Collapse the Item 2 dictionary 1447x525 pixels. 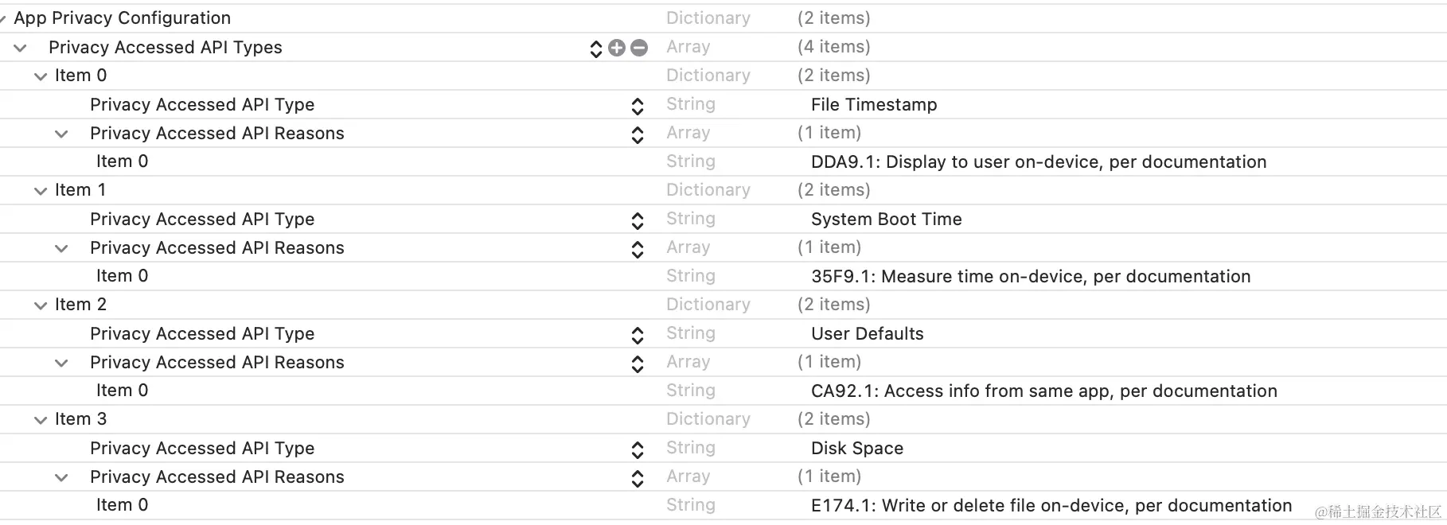point(41,305)
